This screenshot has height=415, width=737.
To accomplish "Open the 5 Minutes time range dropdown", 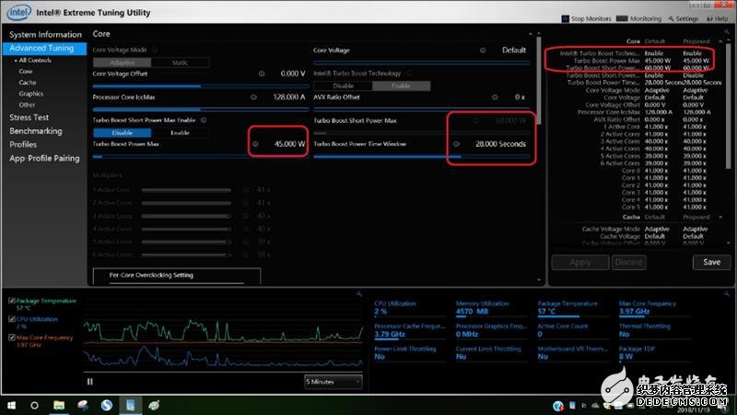I will click(x=333, y=382).
